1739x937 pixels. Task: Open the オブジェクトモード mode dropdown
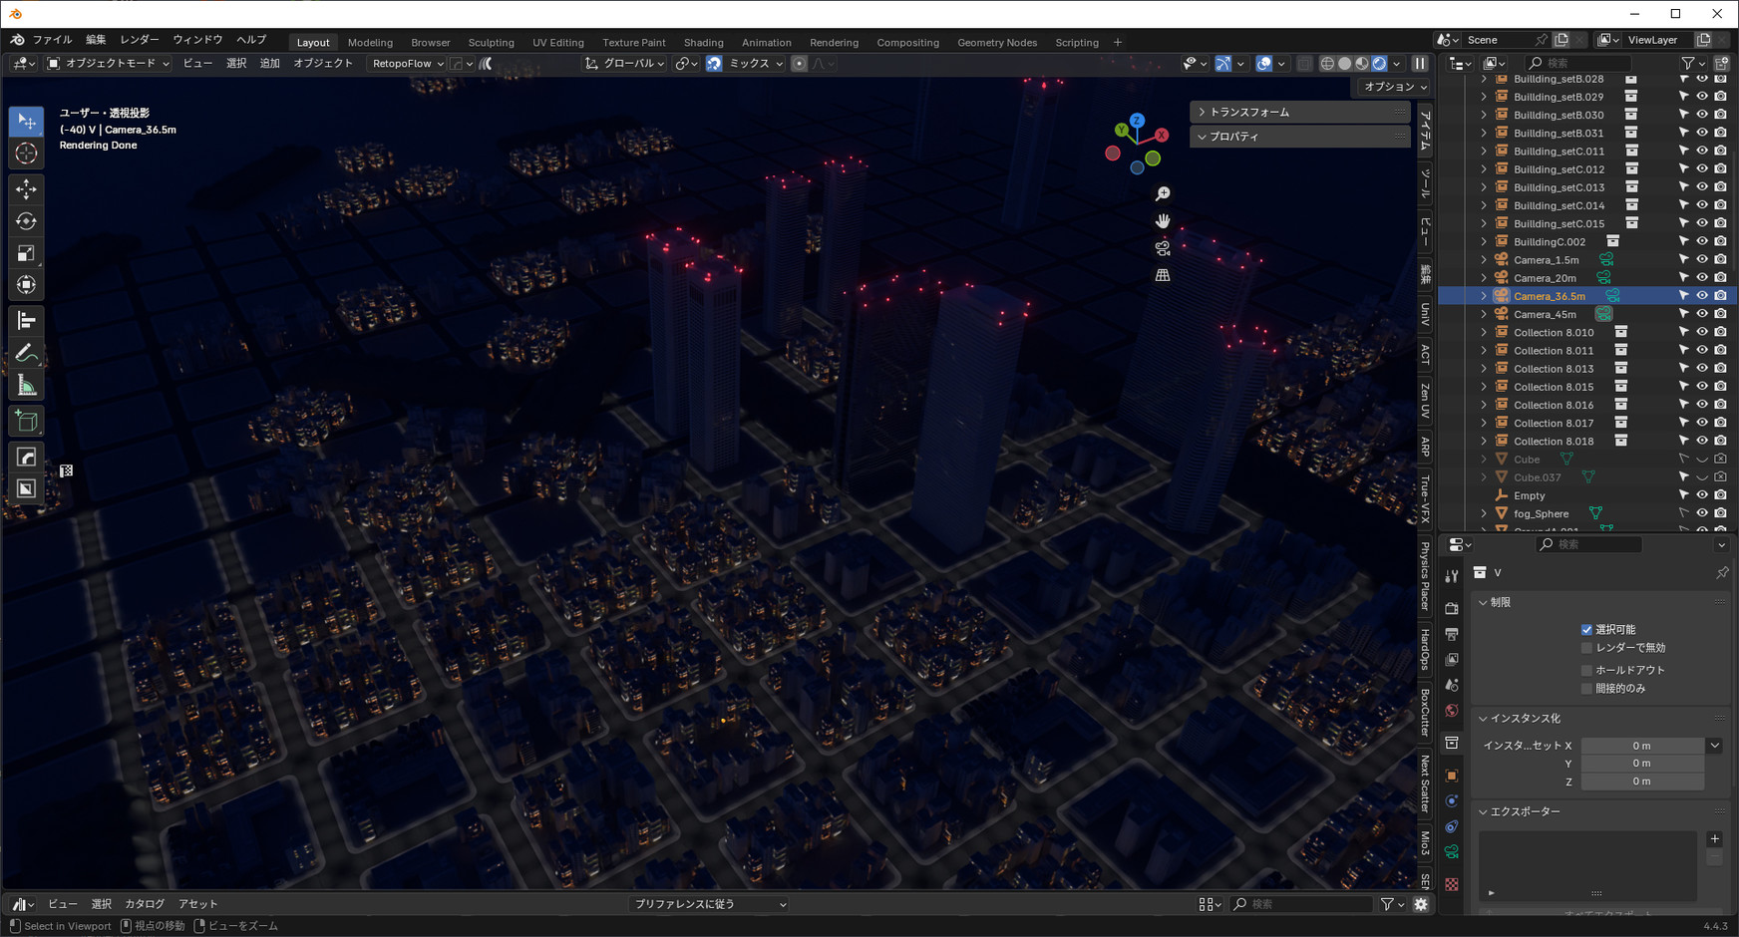(109, 63)
